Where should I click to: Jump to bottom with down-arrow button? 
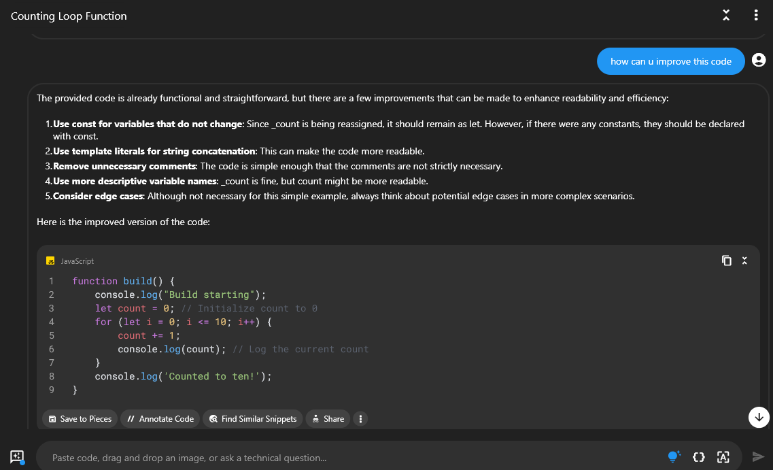point(759,417)
